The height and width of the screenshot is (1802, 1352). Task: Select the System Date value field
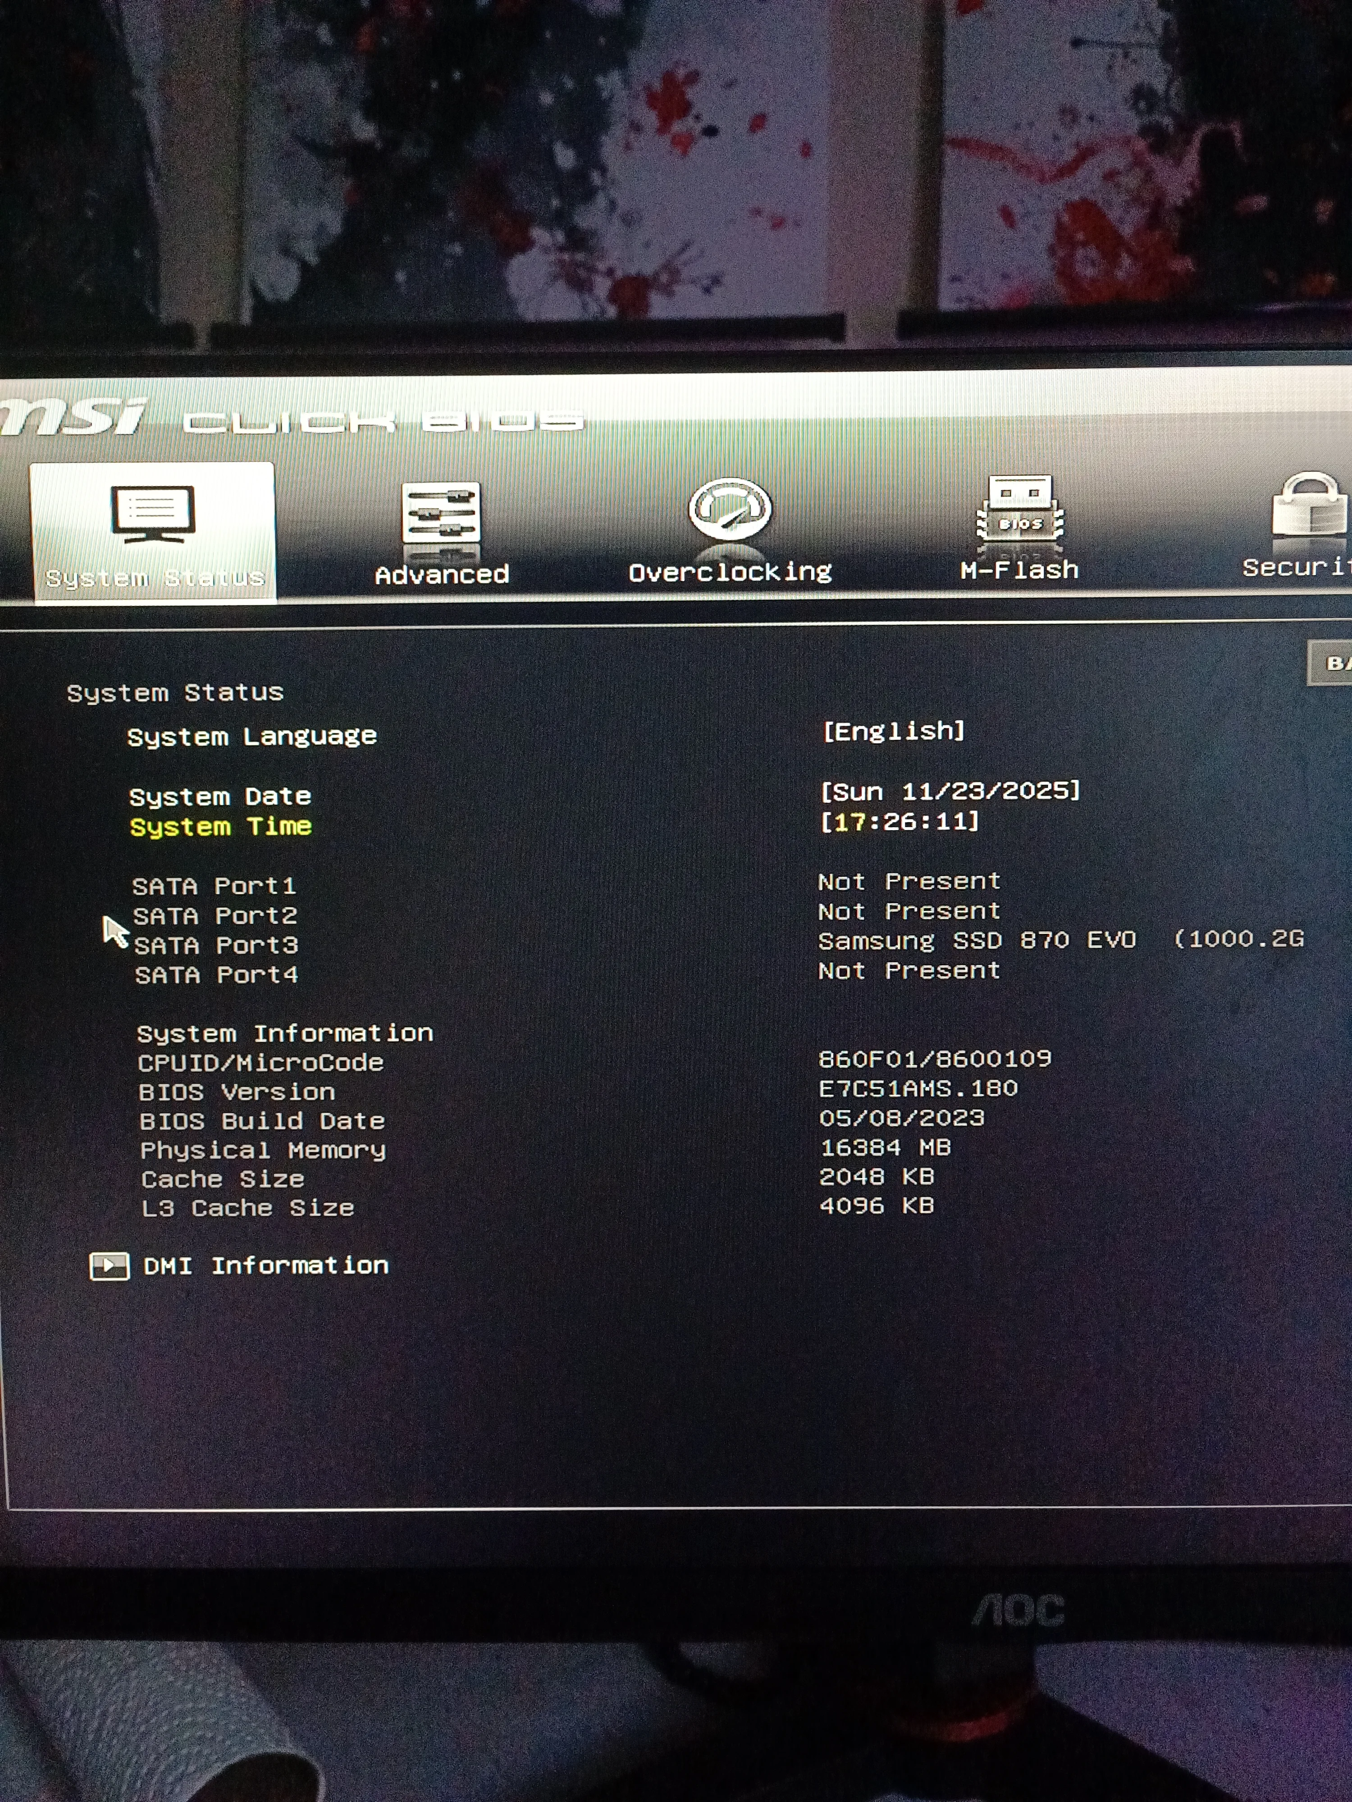(x=950, y=791)
